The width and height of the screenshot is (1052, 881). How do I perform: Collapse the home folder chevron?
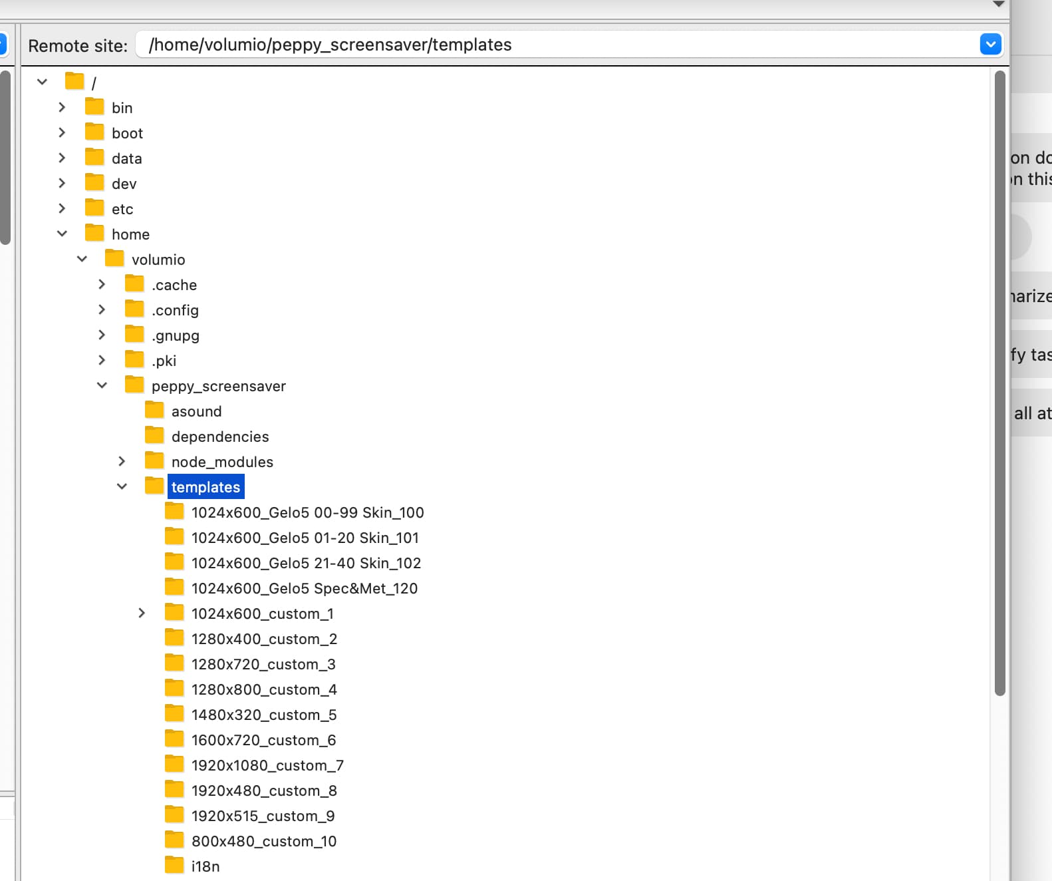62,234
